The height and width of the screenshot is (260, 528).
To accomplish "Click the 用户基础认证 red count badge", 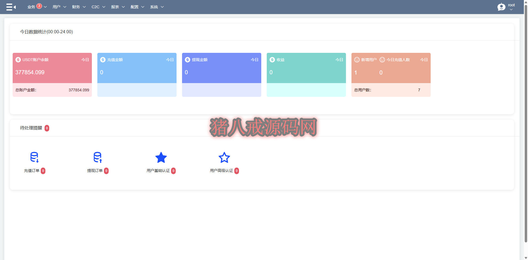I will (x=173, y=171).
